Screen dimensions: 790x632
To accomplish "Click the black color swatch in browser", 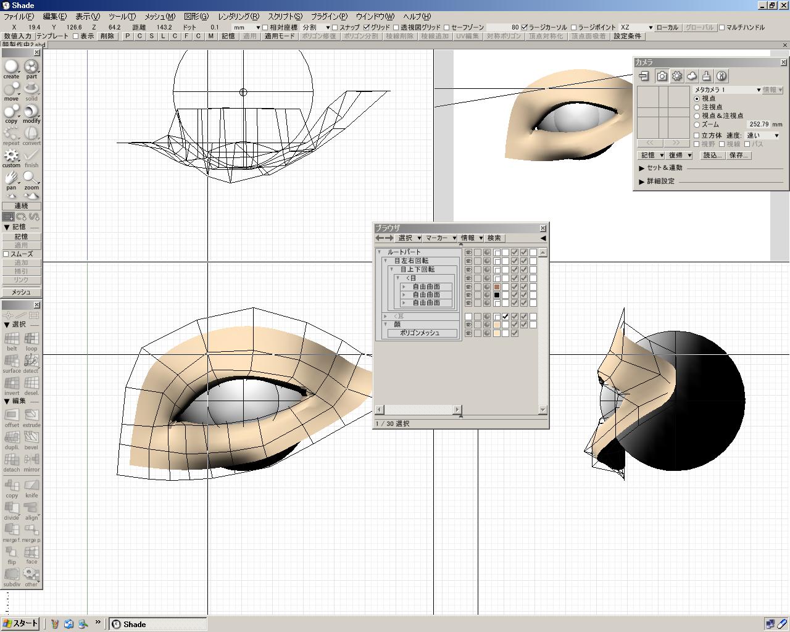I will 496,296.
